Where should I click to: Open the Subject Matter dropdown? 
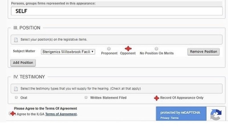coord(68,52)
